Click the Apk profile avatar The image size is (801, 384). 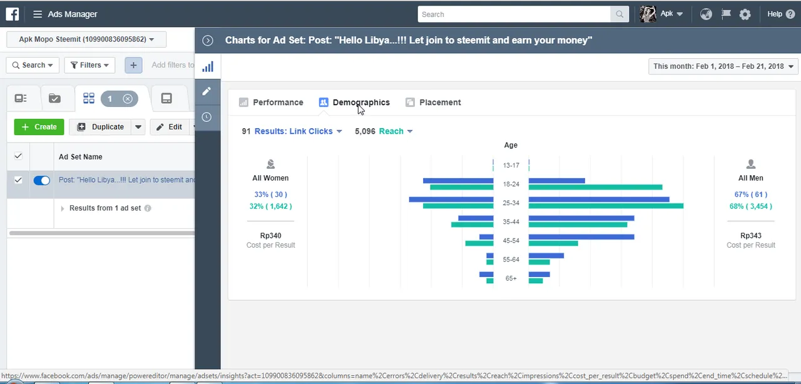click(648, 14)
